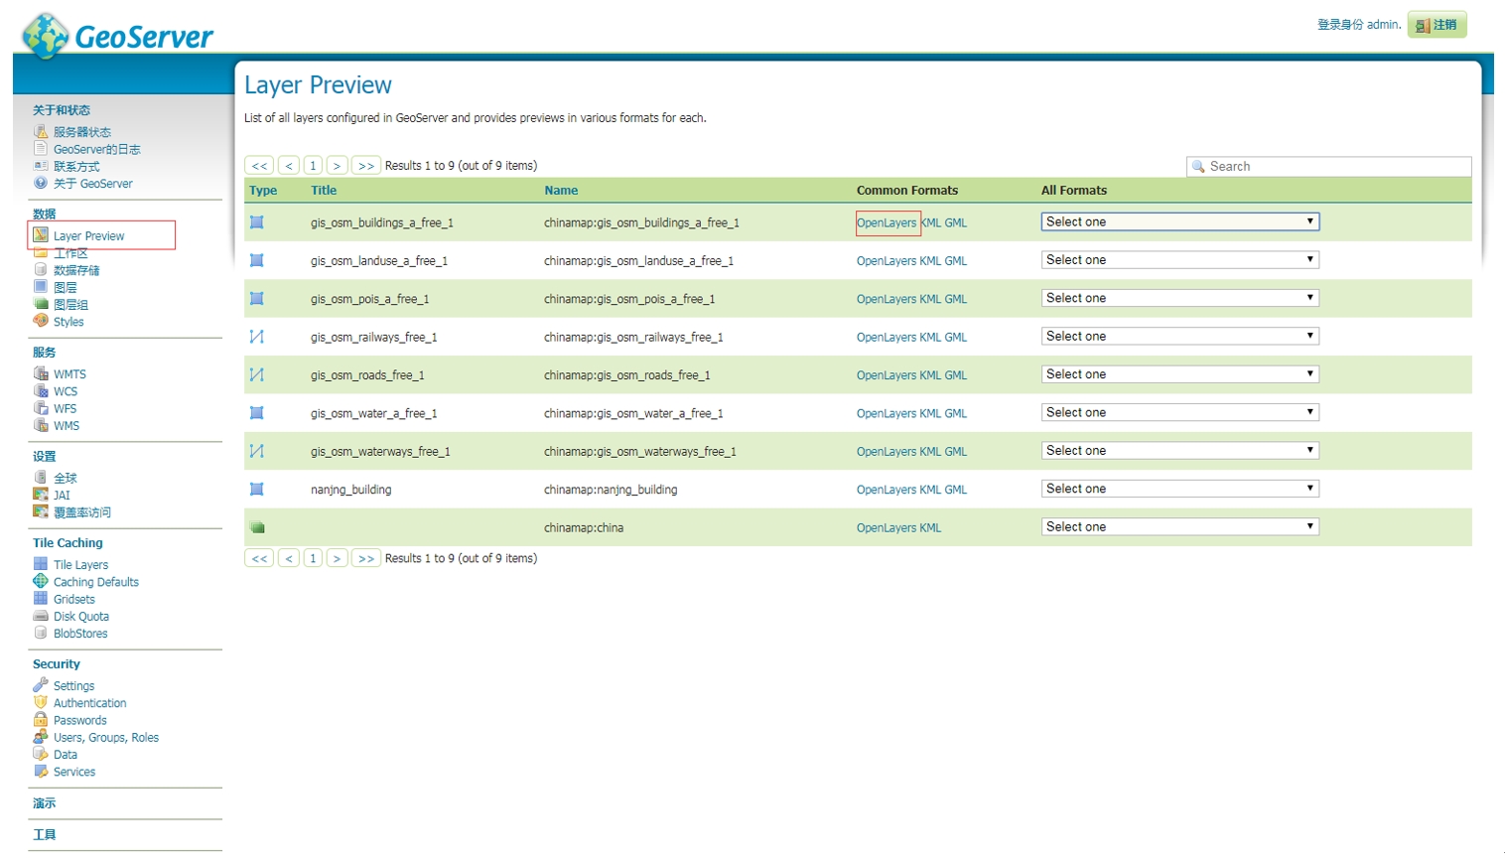The height and width of the screenshot is (866, 1505).
Task: Open OpenLayers preview for gis_osm_landuse_a_free_1
Action: coord(886,261)
